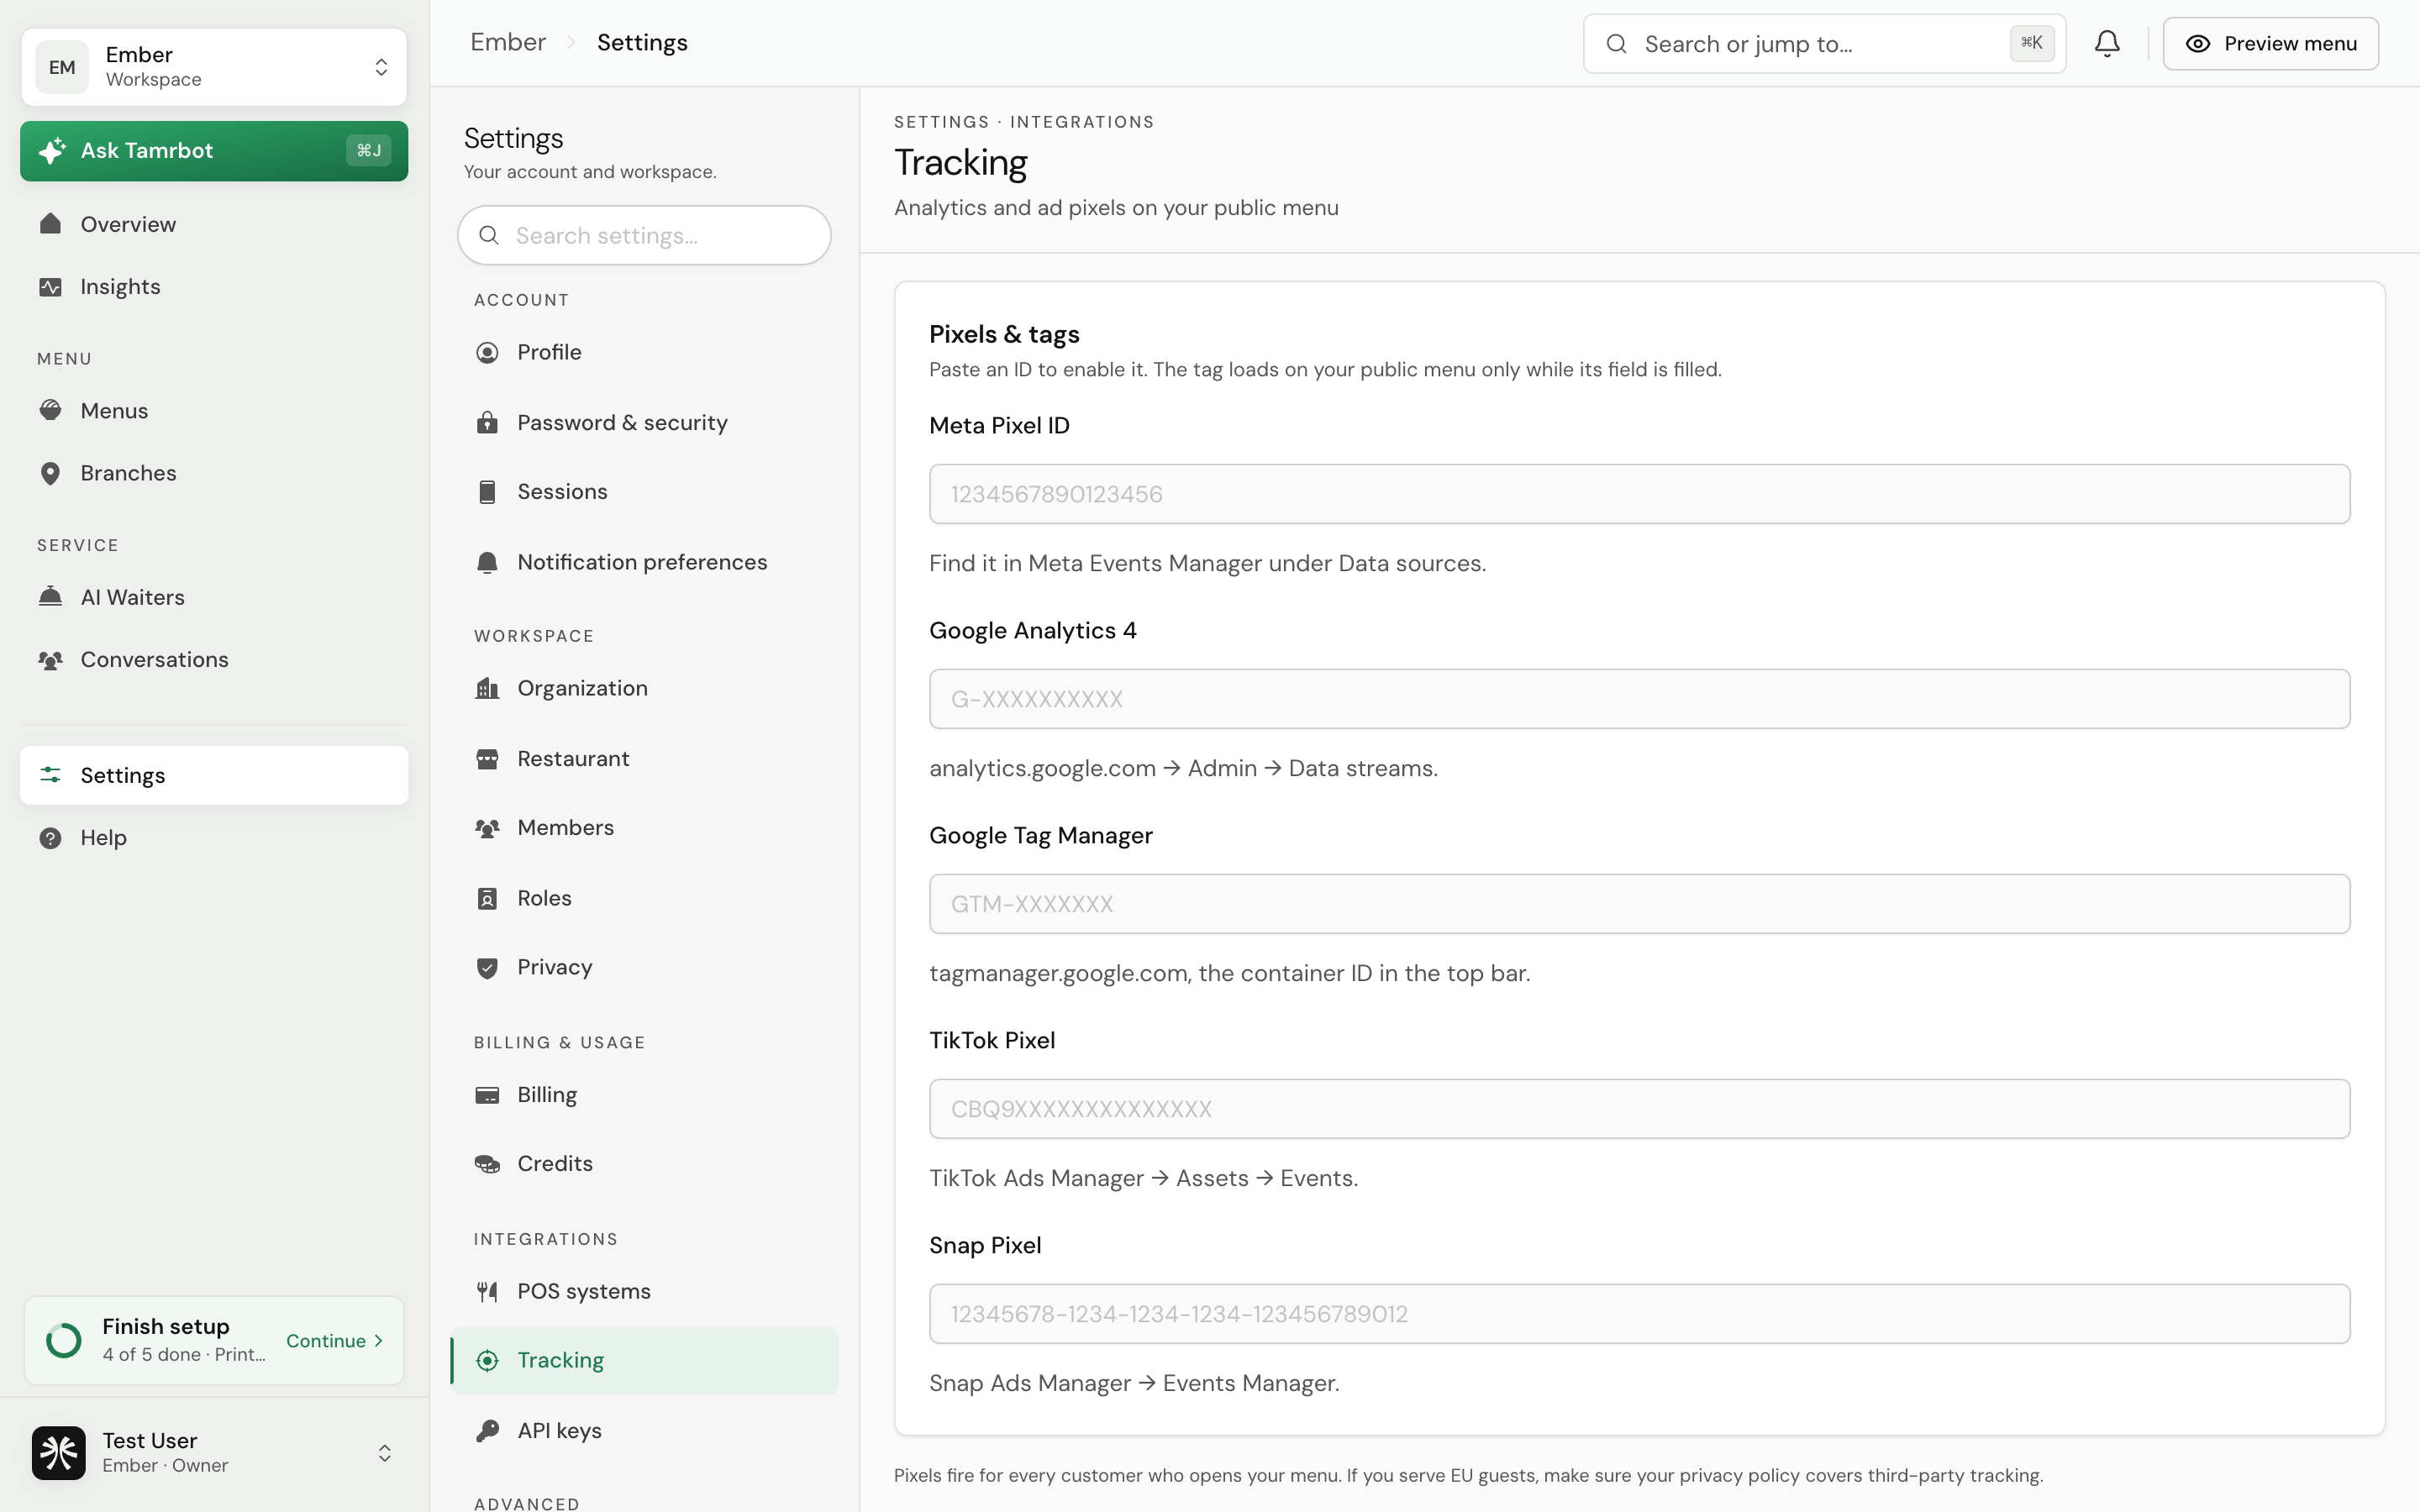Open API keys settings
The height and width of the screenshot is (1512, 2420).
[x=644, y=1431]
